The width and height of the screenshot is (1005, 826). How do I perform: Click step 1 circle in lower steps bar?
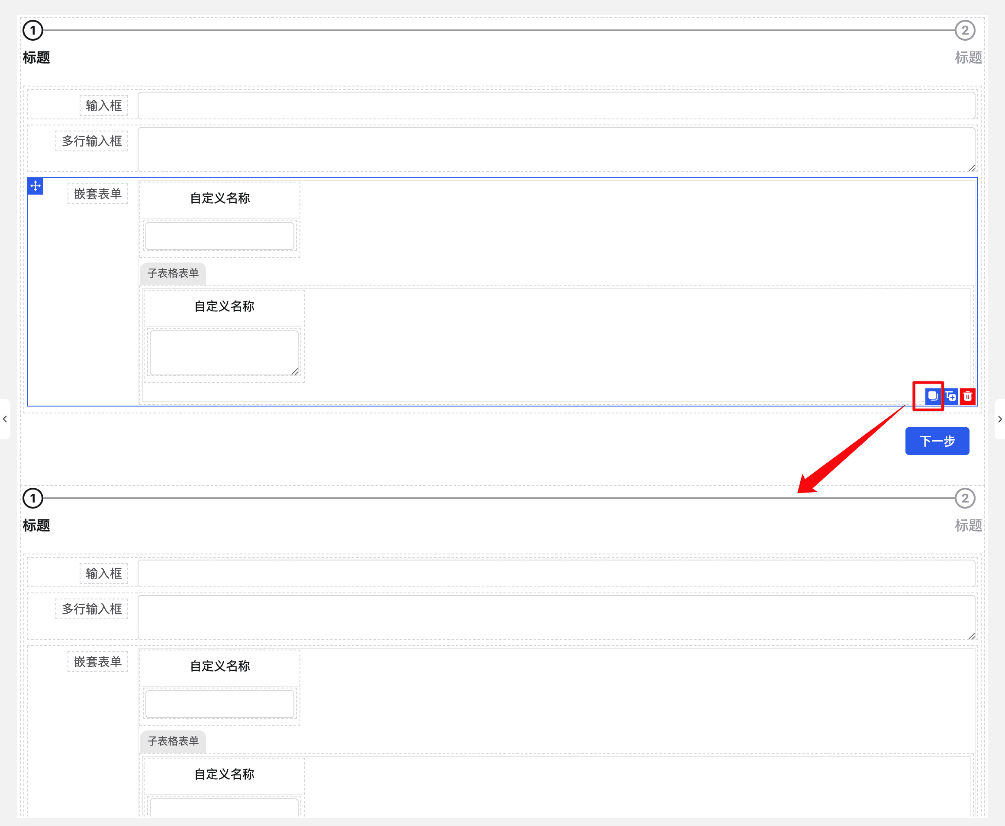point(33,498)
